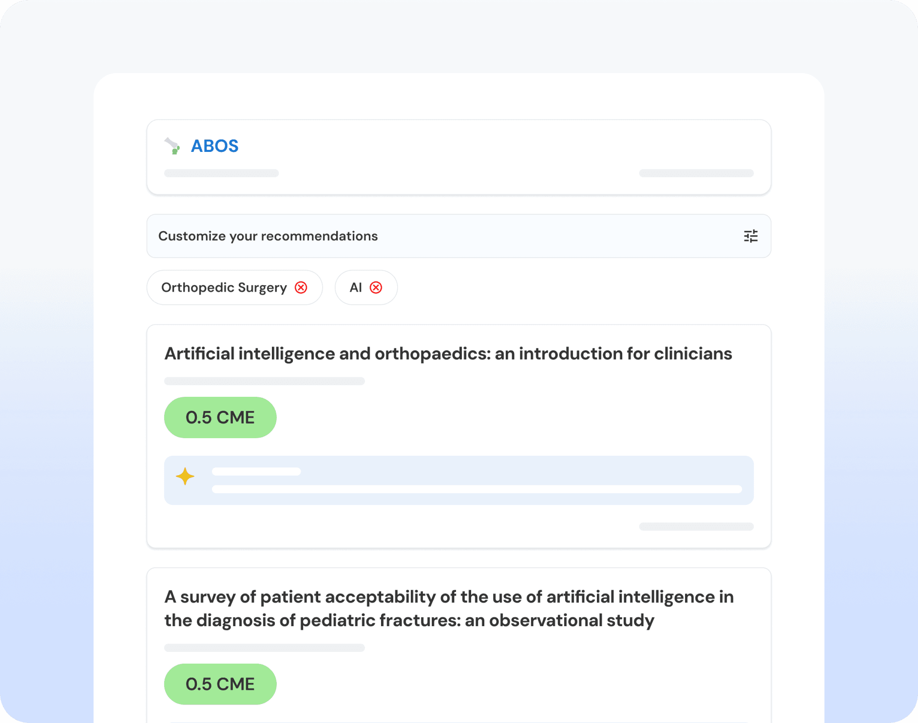Open article 'Artificial intelligence and orthopaedics' title
The height and width of the screenshot is (723, 918).
point(448,354)
